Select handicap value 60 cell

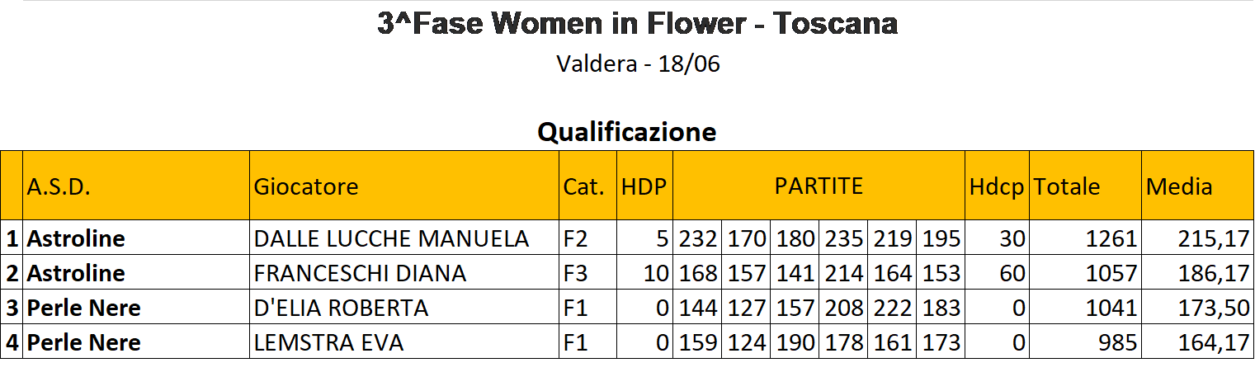pos(997,272)
